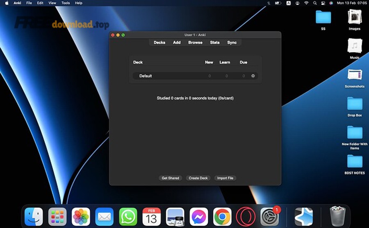Viewport: 369px width, 228px height.
Task: Open the Wi-Fi status menu
Action: (x=306, y=3)
